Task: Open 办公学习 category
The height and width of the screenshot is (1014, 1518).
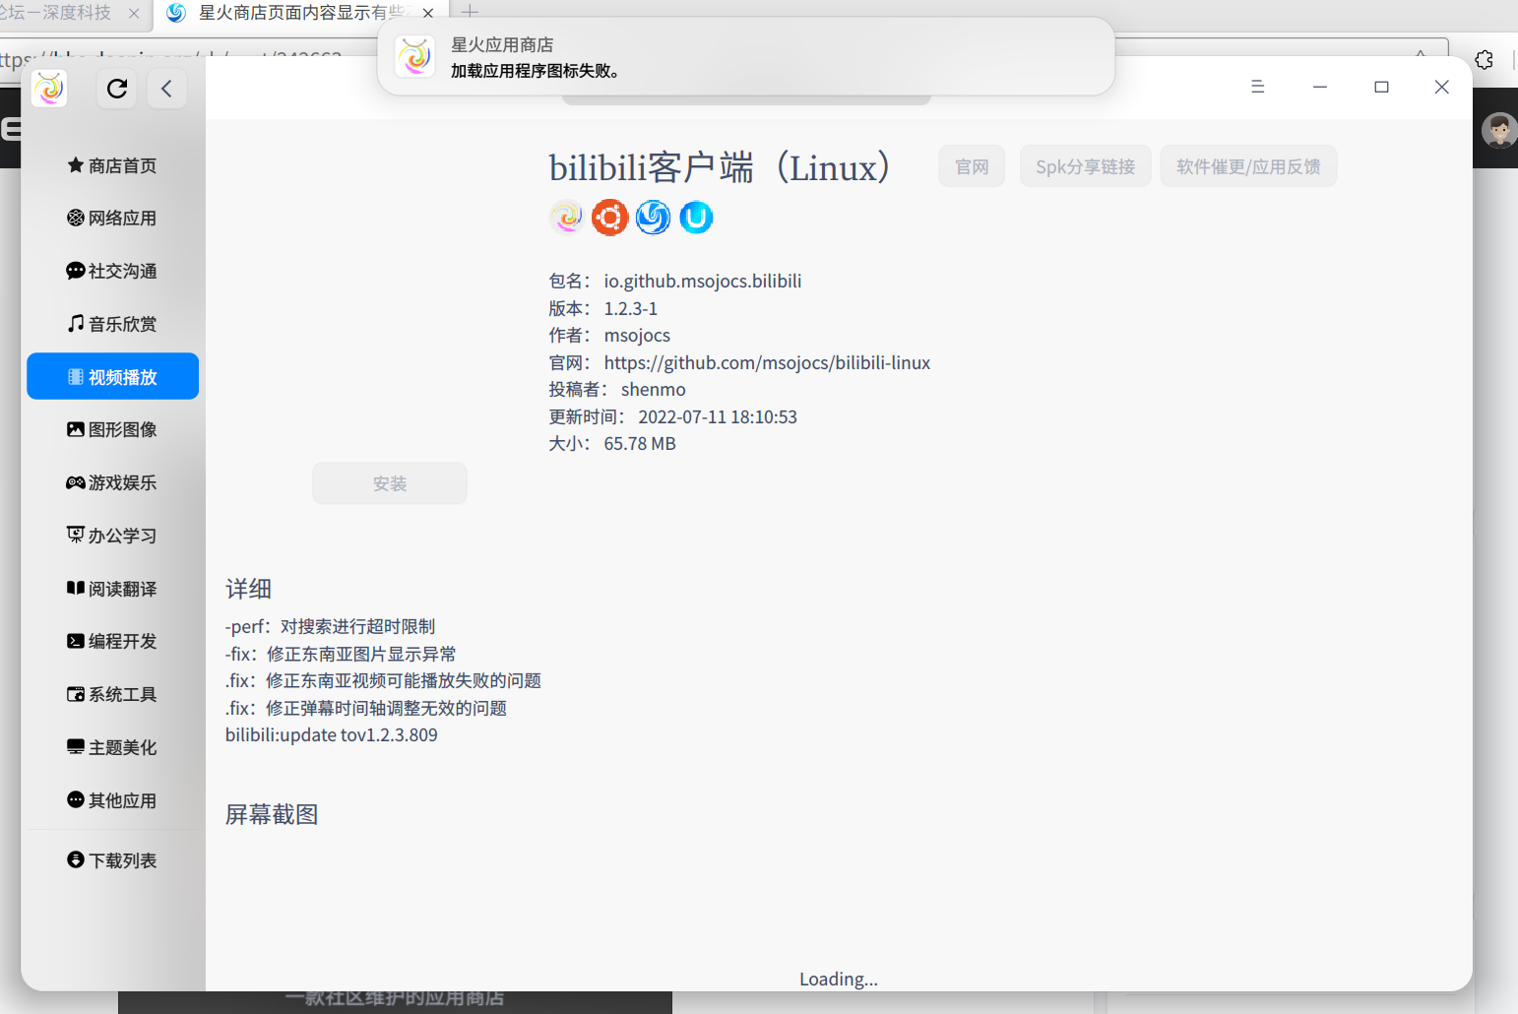Action: click(112, 536)
